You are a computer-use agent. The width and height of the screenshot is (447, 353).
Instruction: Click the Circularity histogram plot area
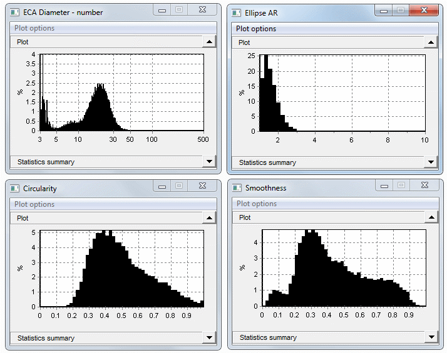tap(121, 269)
